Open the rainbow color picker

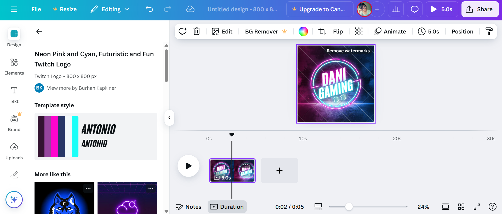303,31
